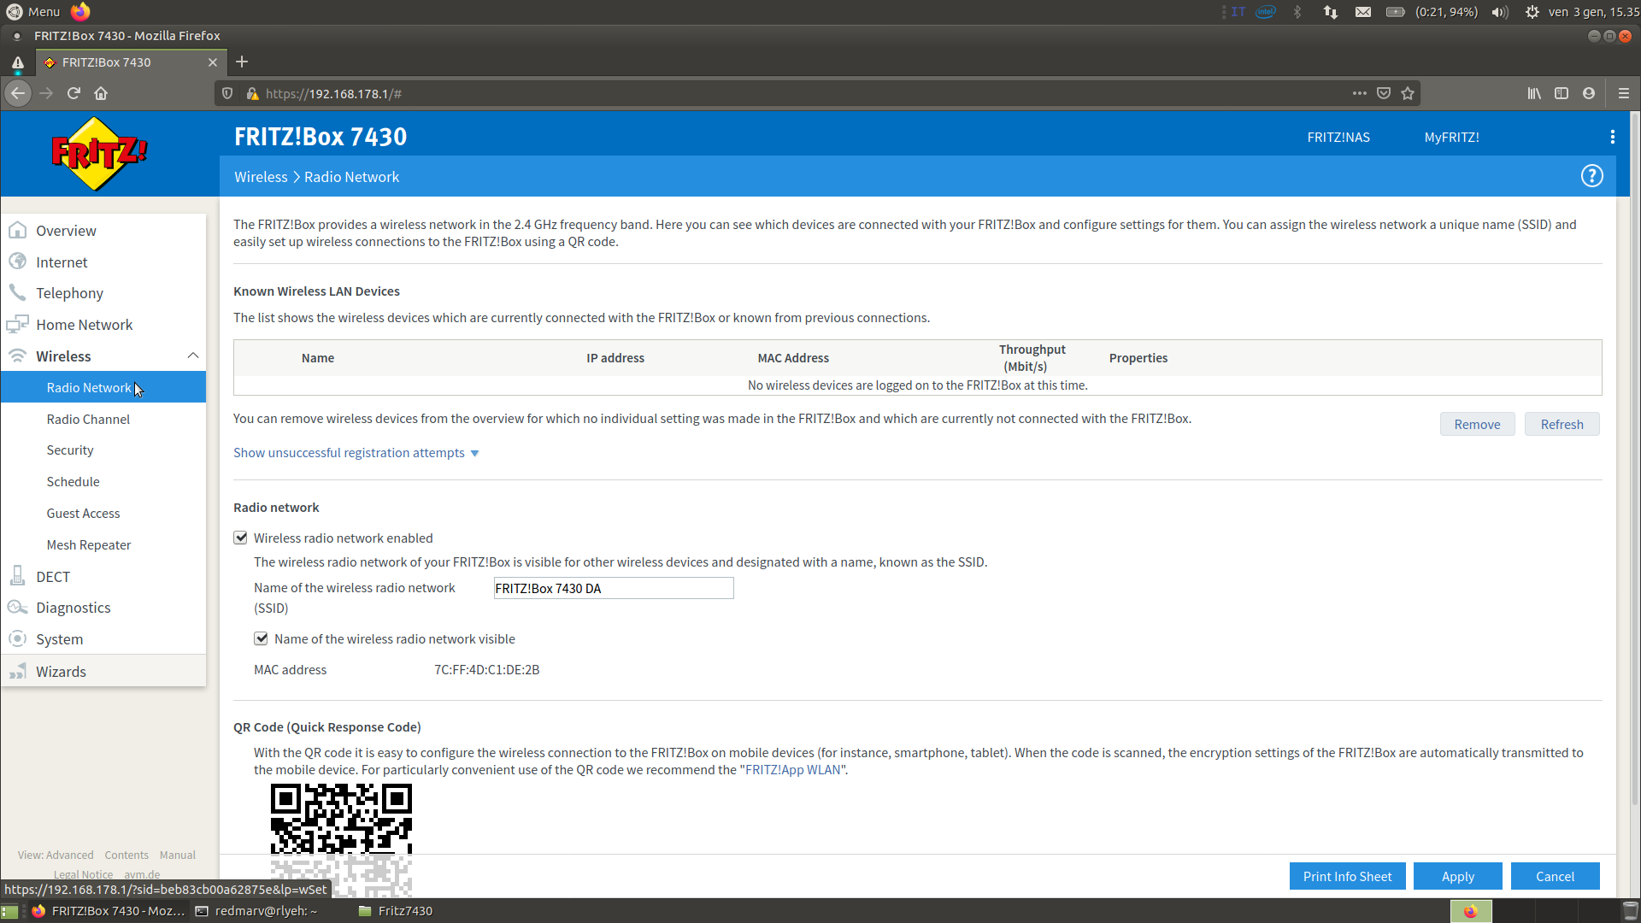Screen dimensions: 1641x923
Task: Open the Overview house icon
Action: [x=17, y=231]
